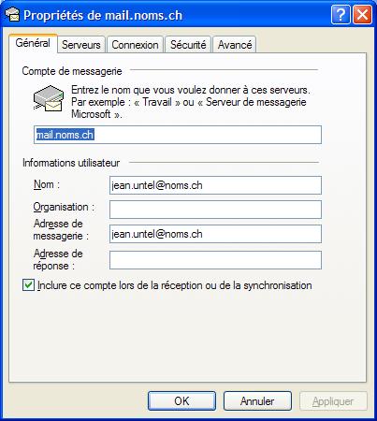
Task: Select the Sécurité tab
Action: 188,45
